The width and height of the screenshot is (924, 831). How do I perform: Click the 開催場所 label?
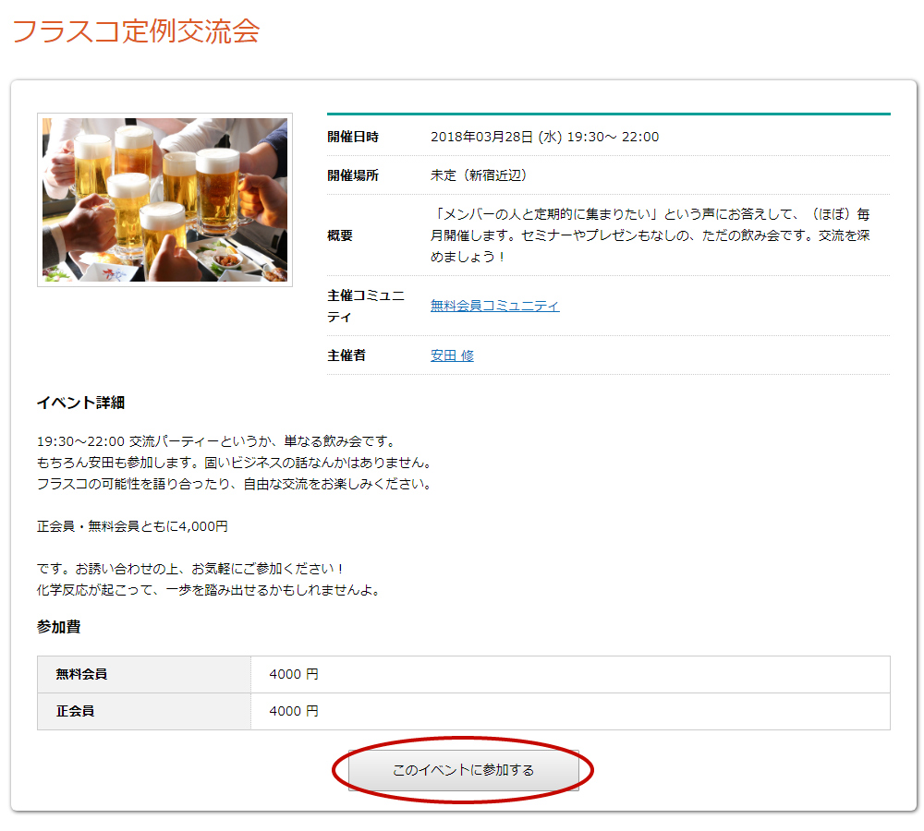(353, 175)
